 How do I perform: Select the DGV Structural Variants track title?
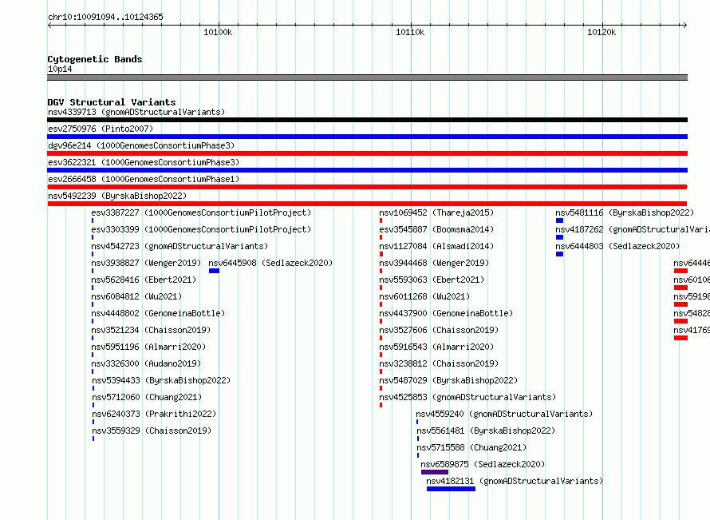112,102
